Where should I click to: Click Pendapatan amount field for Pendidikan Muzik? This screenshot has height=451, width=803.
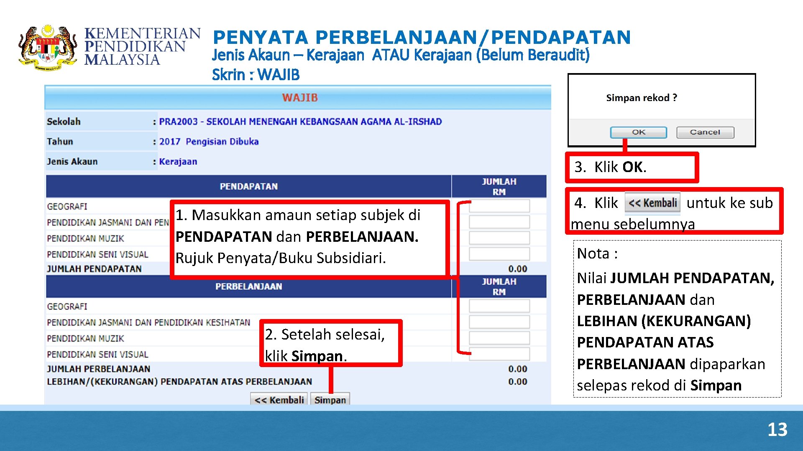(x=499, y=238)
